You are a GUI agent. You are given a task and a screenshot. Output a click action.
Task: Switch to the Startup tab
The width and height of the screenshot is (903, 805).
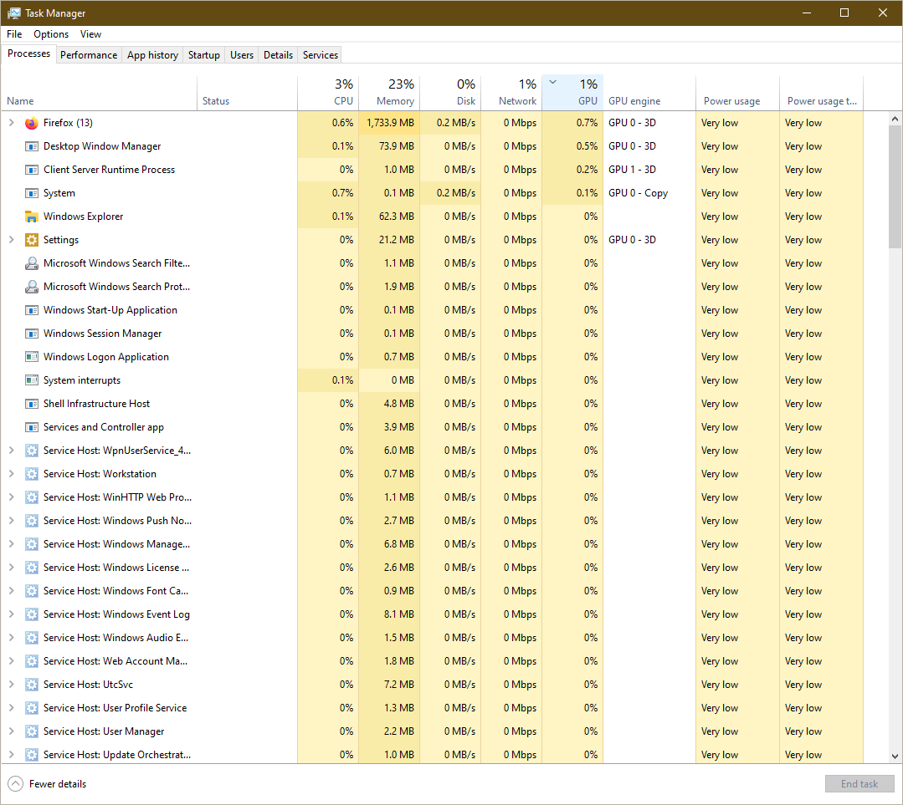(204, 54)
